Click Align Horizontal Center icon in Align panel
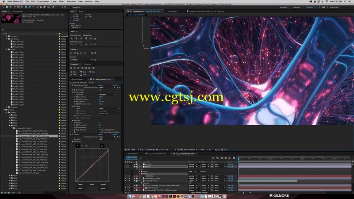354x199 pixels. click(x=76, y=38)
